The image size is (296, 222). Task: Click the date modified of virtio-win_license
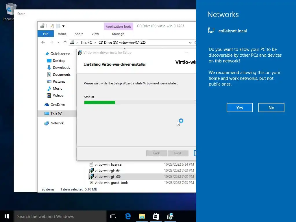179,164
